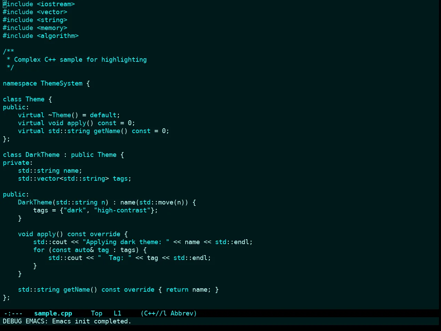This screenshot has width=441, height=331.
Task: Click 'DarkTheme' in the class declaration line
Action: pyautogui.click(x=42, y=155)
